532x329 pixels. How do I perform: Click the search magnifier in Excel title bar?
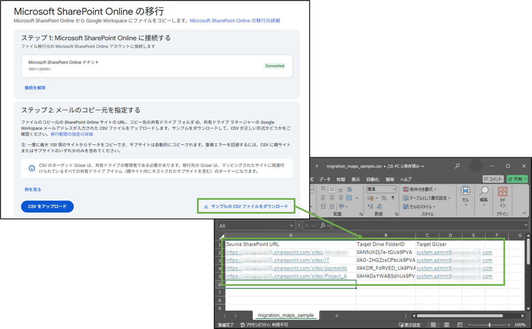pyautogui.click(x=457, y=166)
